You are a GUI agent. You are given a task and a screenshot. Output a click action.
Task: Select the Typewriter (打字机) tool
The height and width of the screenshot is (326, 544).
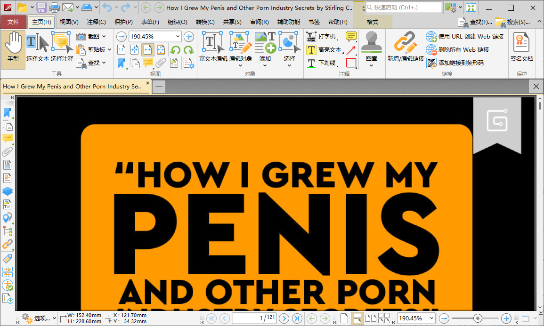[x=321, y=37]
